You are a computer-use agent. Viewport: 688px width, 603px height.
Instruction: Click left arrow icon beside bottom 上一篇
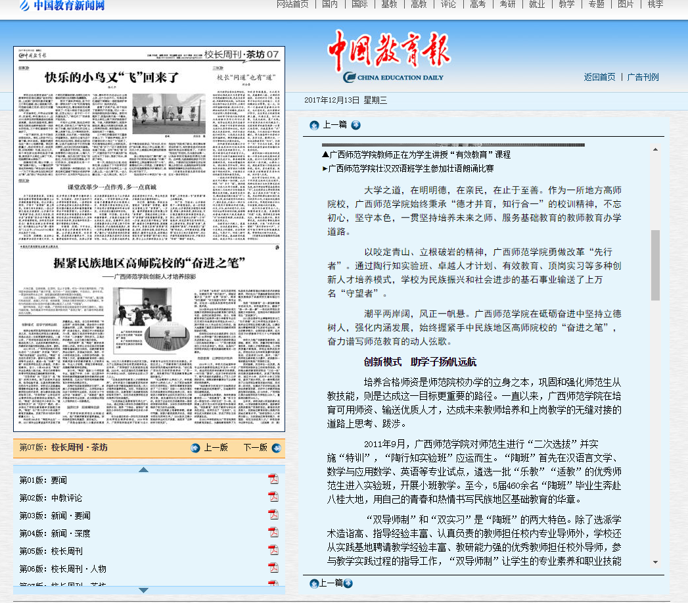pos(314,584)
